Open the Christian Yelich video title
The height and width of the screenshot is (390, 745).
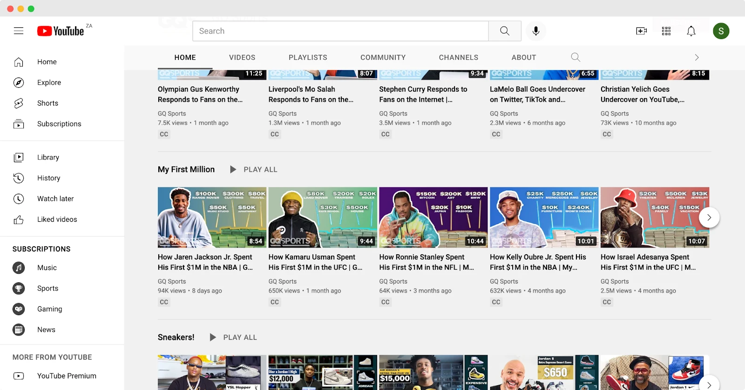click(x=643, y=94)
